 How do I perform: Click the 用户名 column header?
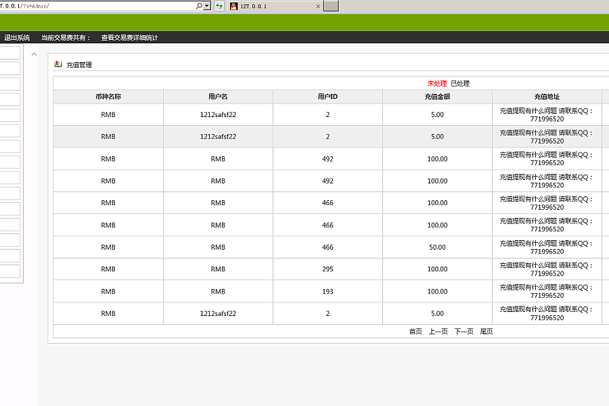218,97
